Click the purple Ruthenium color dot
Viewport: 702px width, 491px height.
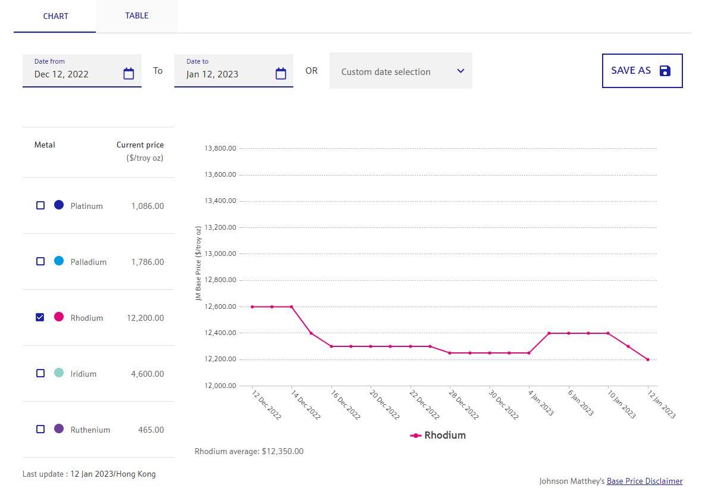click(59, 429)
